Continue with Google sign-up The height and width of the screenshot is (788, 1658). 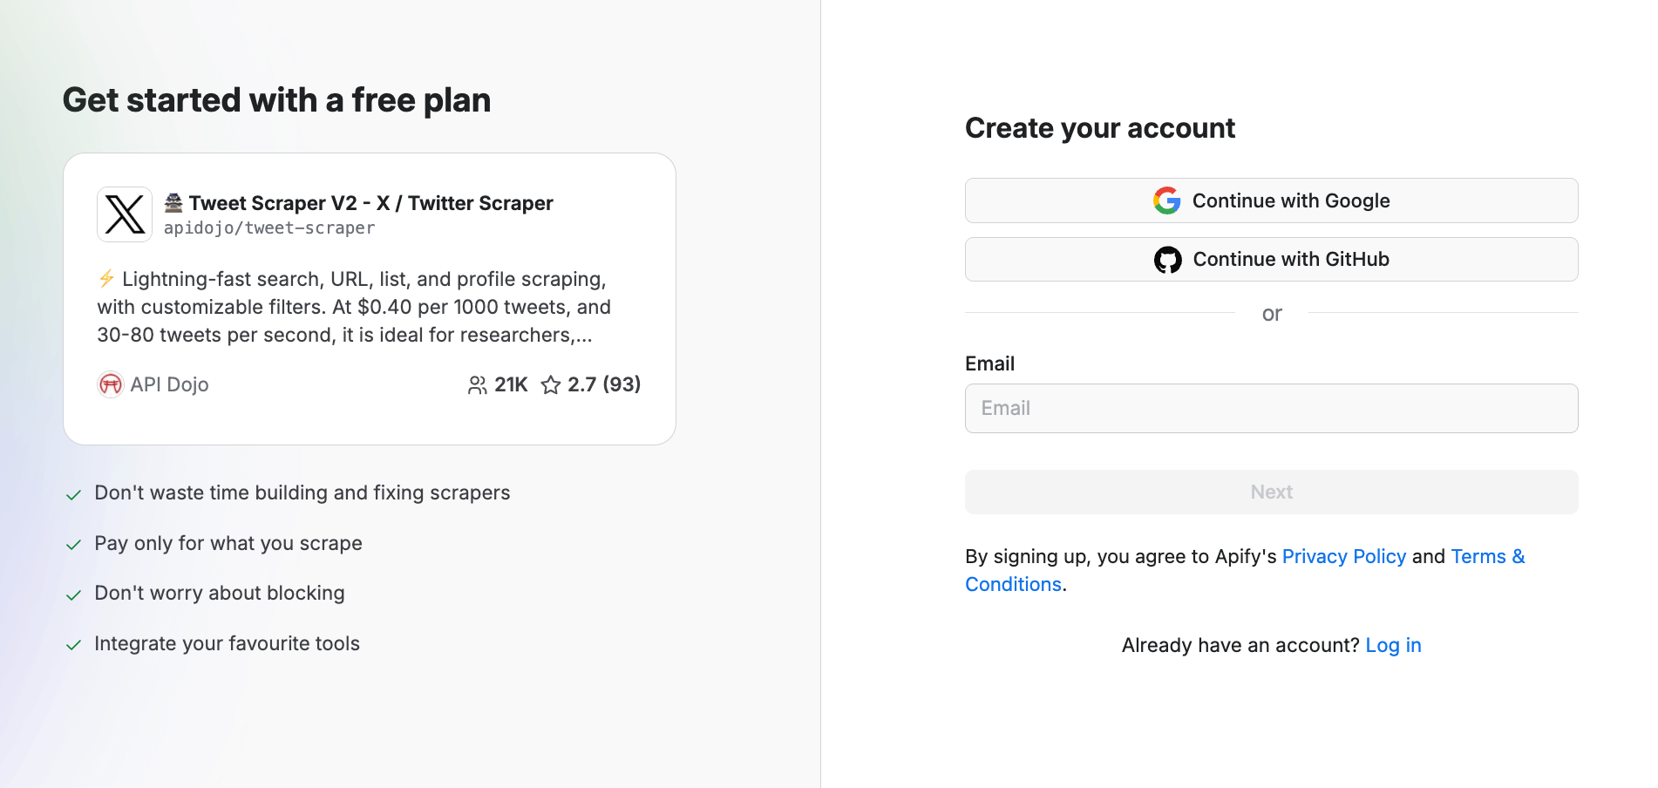click(1271, 200)
